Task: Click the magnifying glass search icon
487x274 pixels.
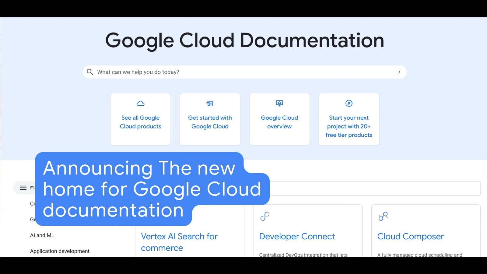Action: [x=90, y=72]
